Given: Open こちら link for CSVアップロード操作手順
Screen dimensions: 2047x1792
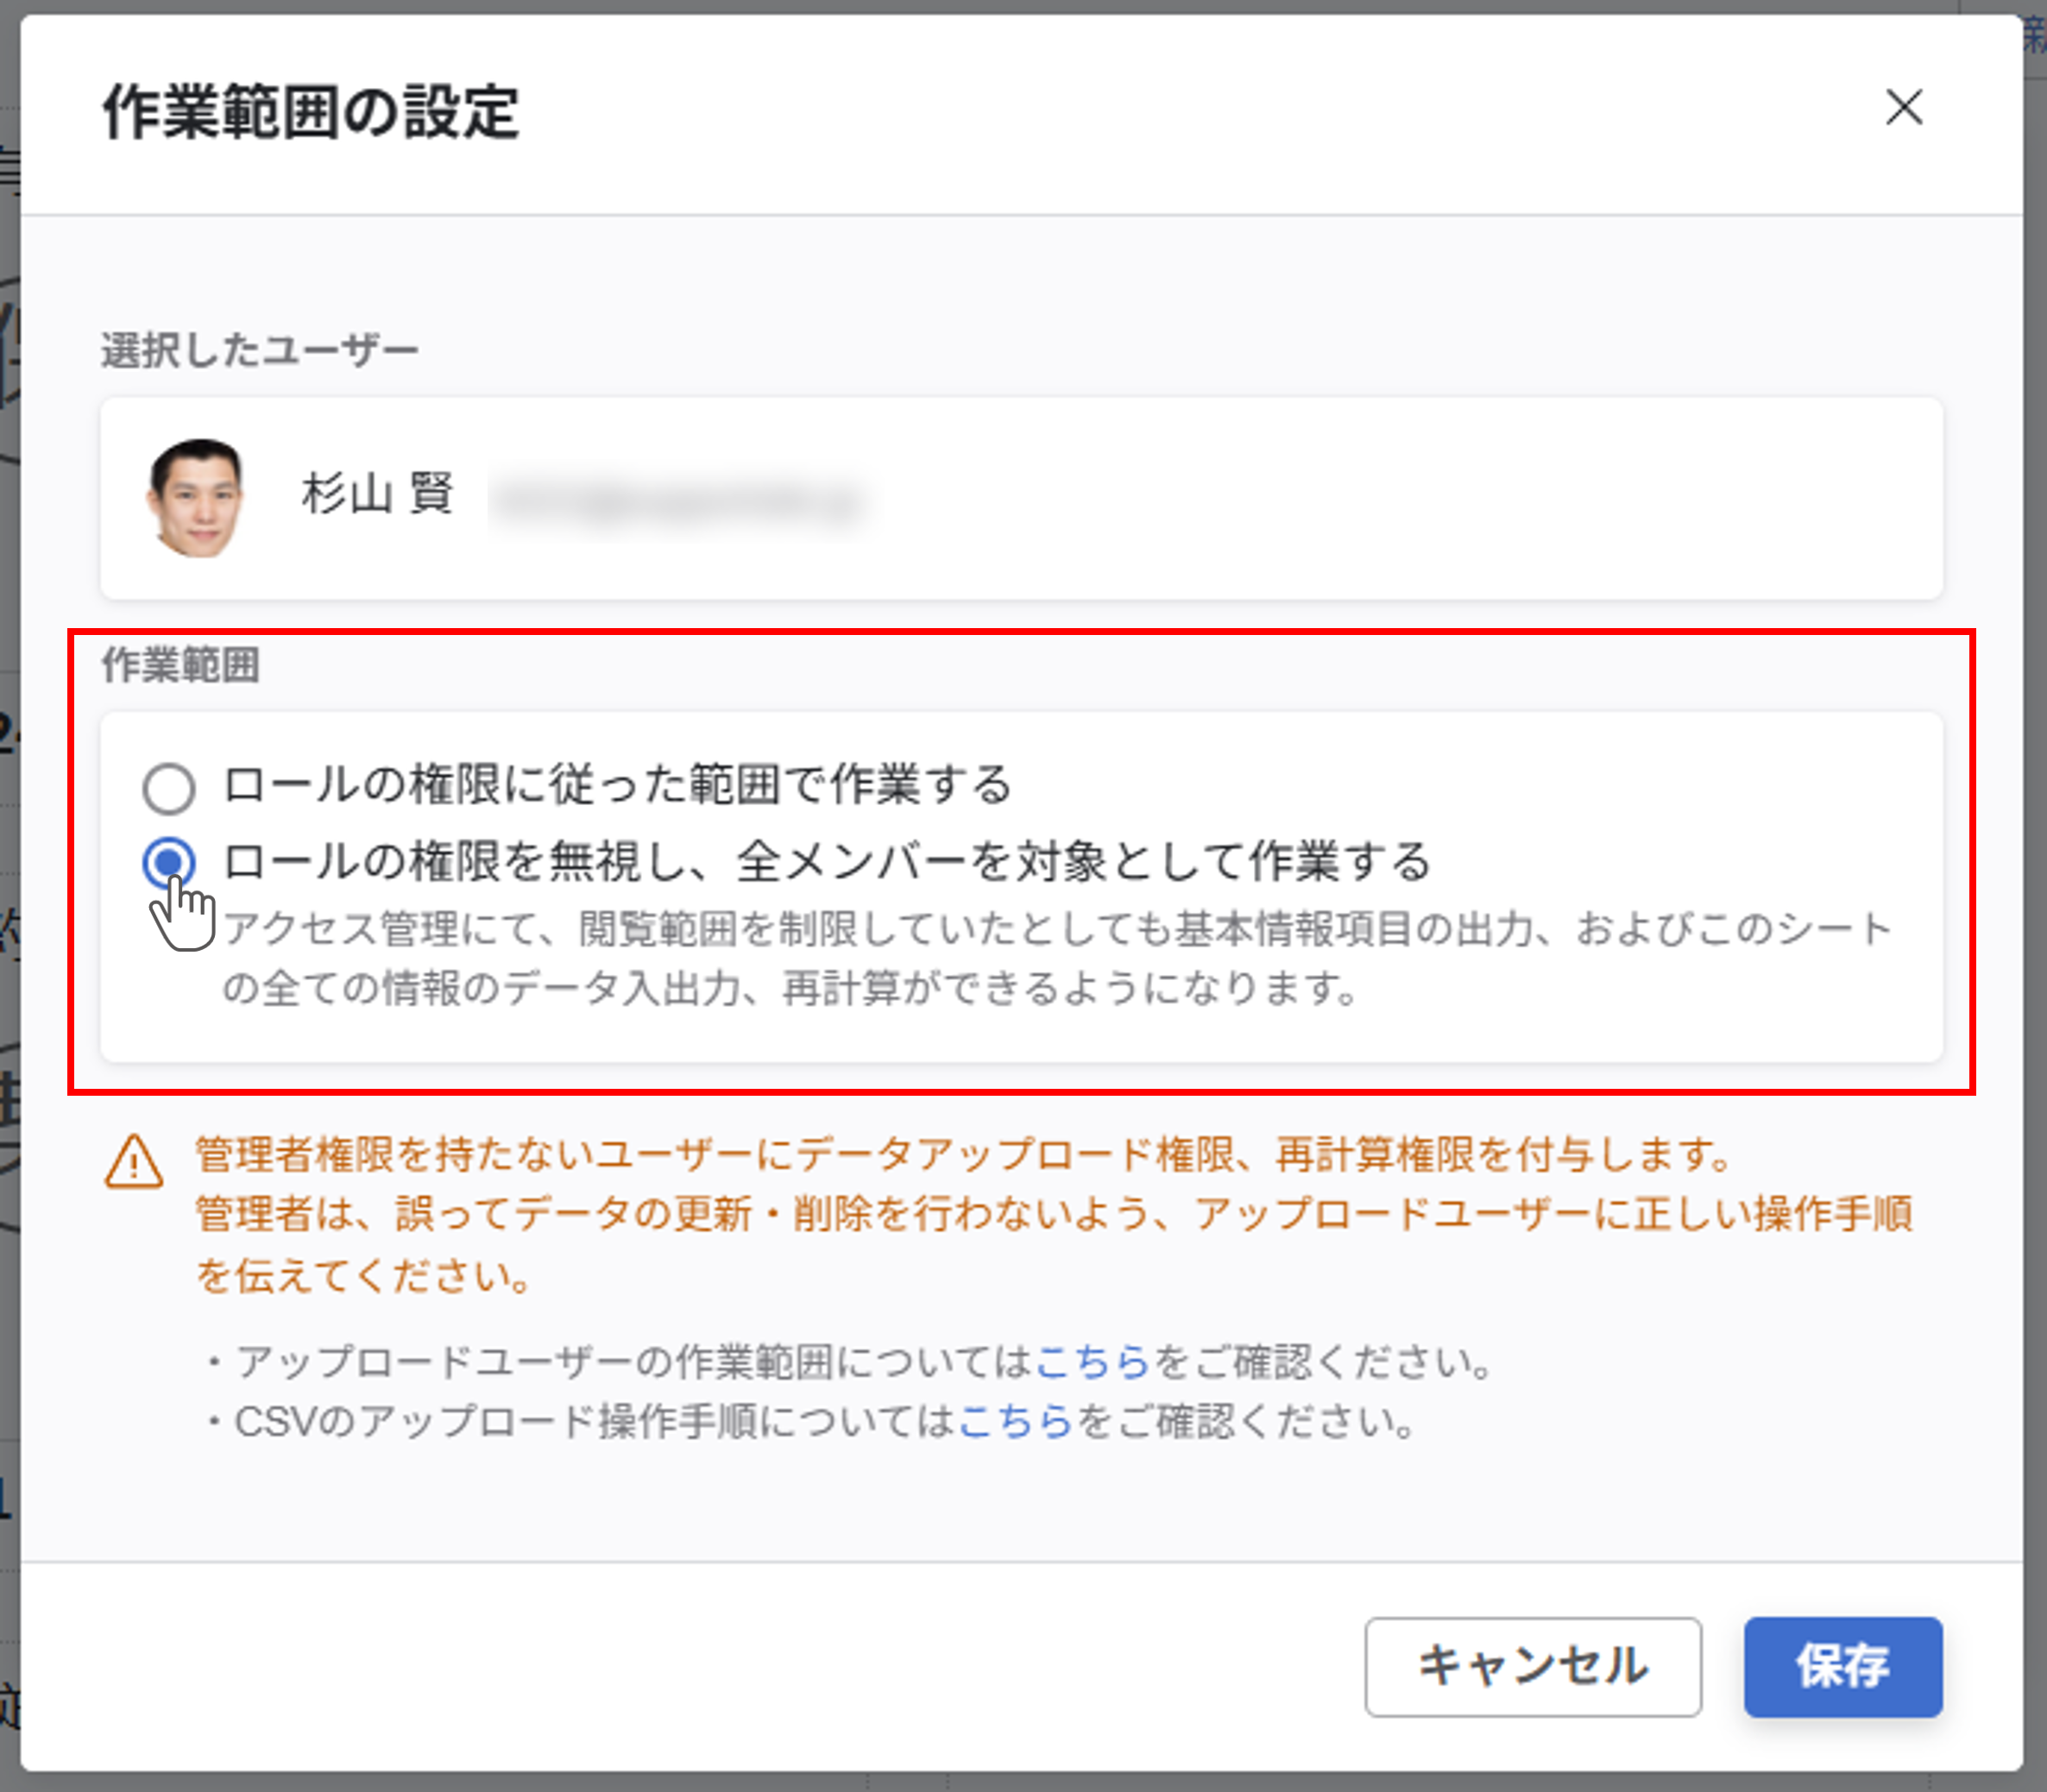Looking at the screenshot, I should coord(1015,1421).
